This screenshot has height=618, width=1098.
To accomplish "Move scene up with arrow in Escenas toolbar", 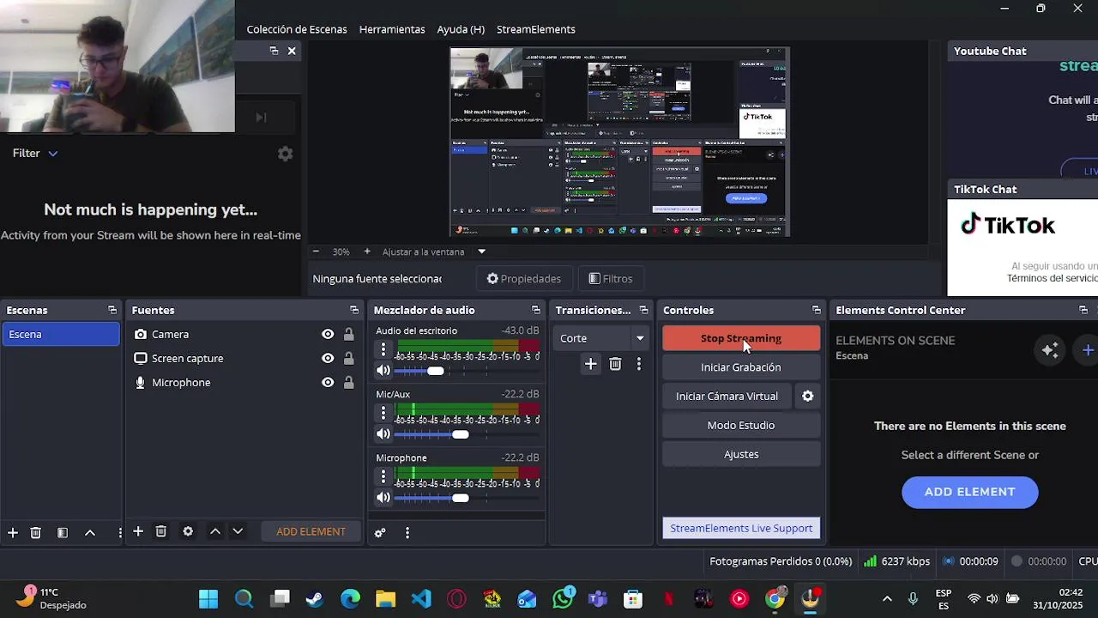I will click(89, 533).
